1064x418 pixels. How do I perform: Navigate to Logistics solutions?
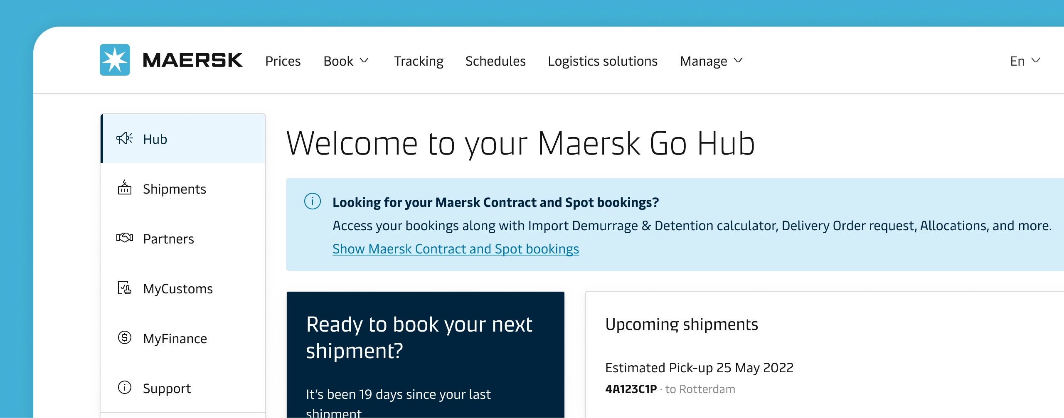click(x=603, y=61)
